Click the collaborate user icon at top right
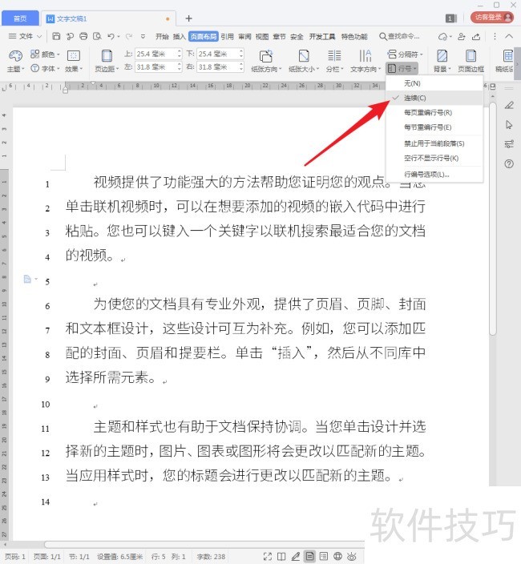Viewport: 521px width, 564px height. point(461,36)
